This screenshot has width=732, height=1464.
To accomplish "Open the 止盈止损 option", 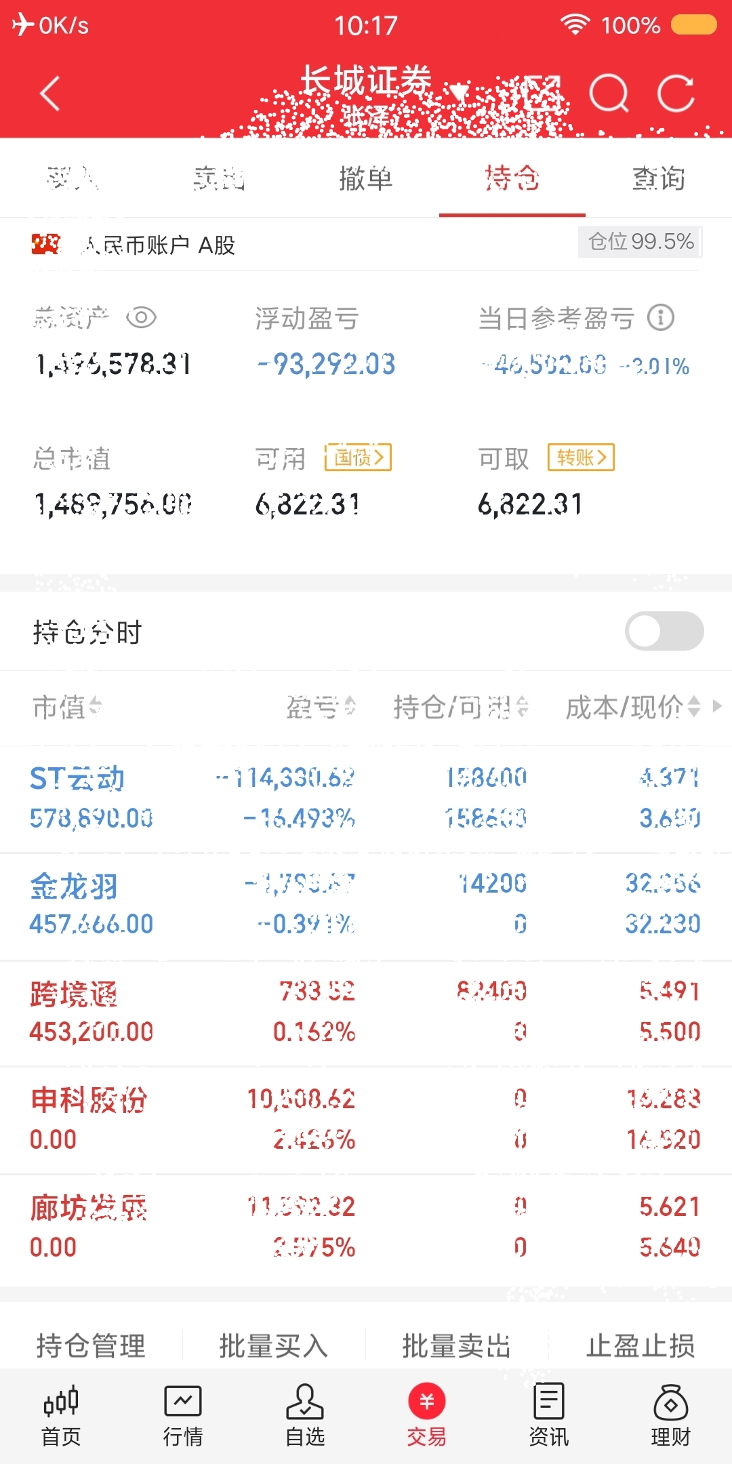I will point(640,1345).
